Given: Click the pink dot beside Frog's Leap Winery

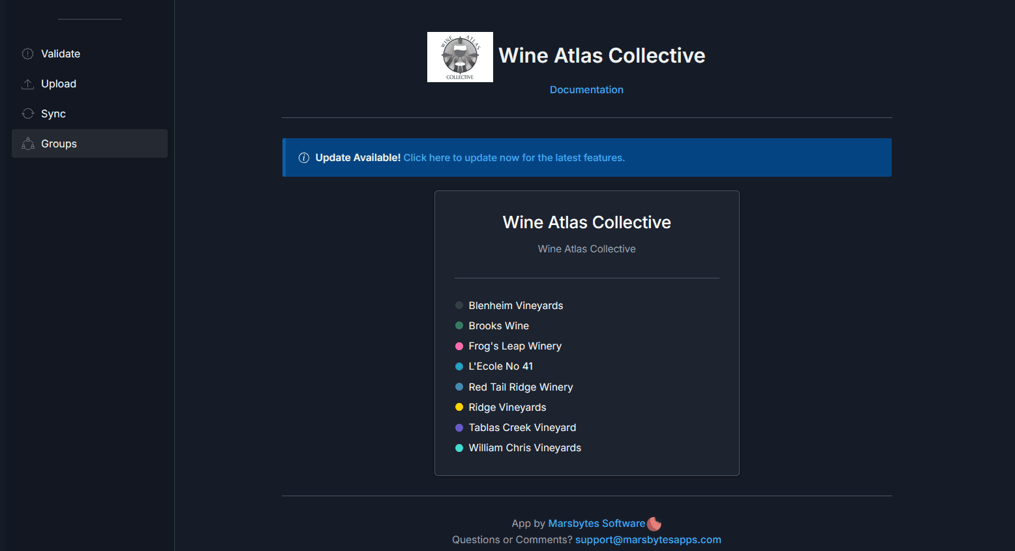Looking at the screenshot, I should coord(459,346).
